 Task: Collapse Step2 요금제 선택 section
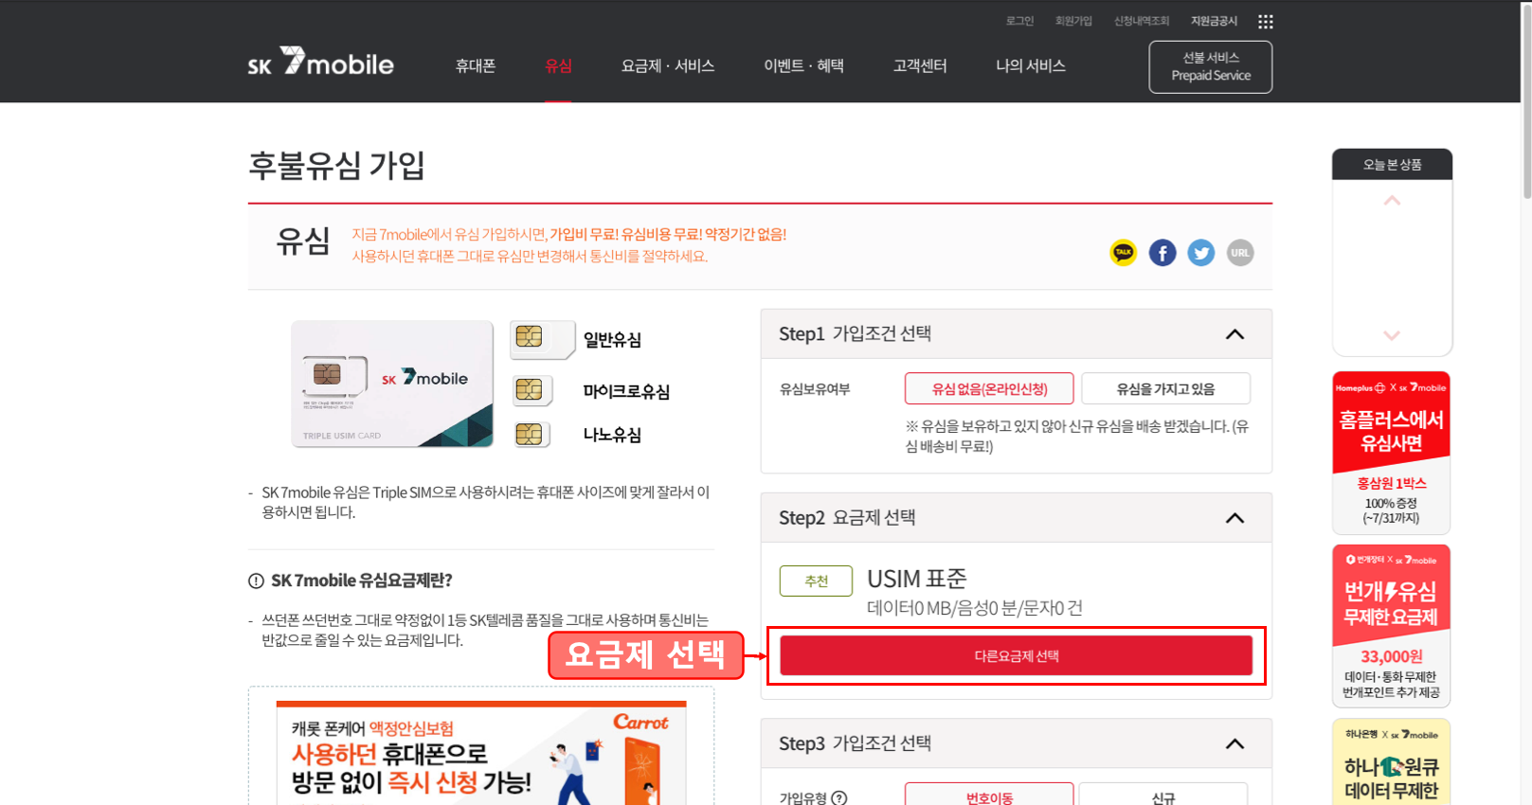1235,518
